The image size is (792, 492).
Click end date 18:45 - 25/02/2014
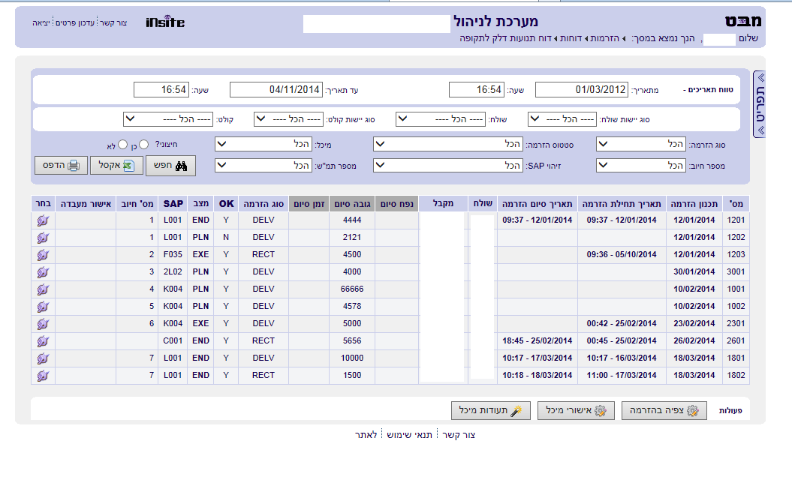[x=537, y=341]
